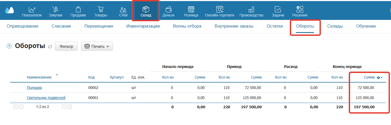This screenshot has width=391, height=125.
Task: Open the Деньги section
Action: click(168, 12)
